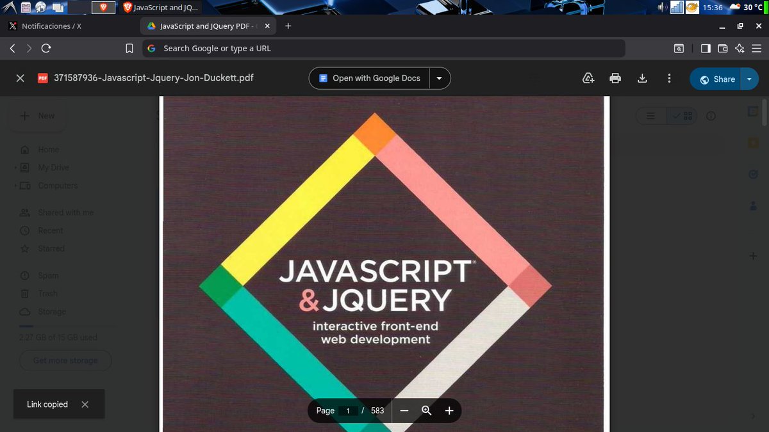Click the 15:36 clock in the panel
The width and height of the screenshot is (769, 432).
713,8
